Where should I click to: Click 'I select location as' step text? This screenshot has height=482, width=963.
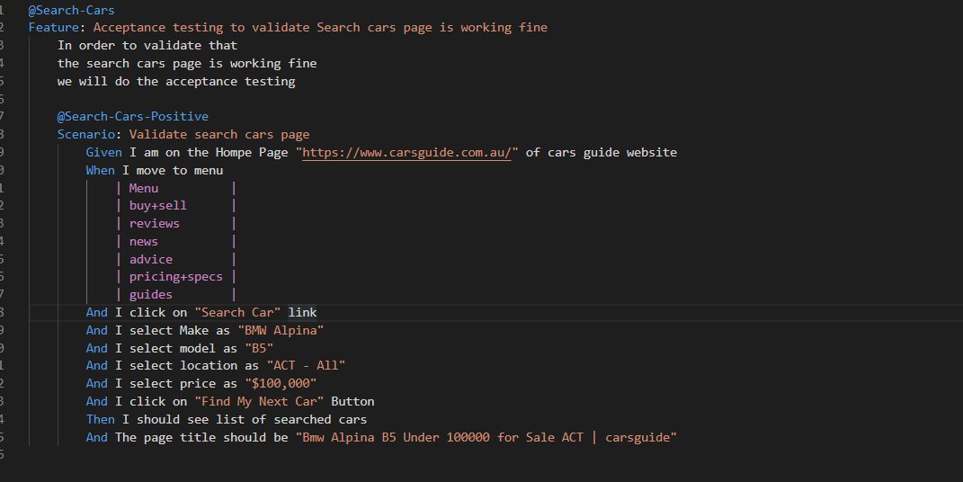pyautogui.click(x=187, y=365)
